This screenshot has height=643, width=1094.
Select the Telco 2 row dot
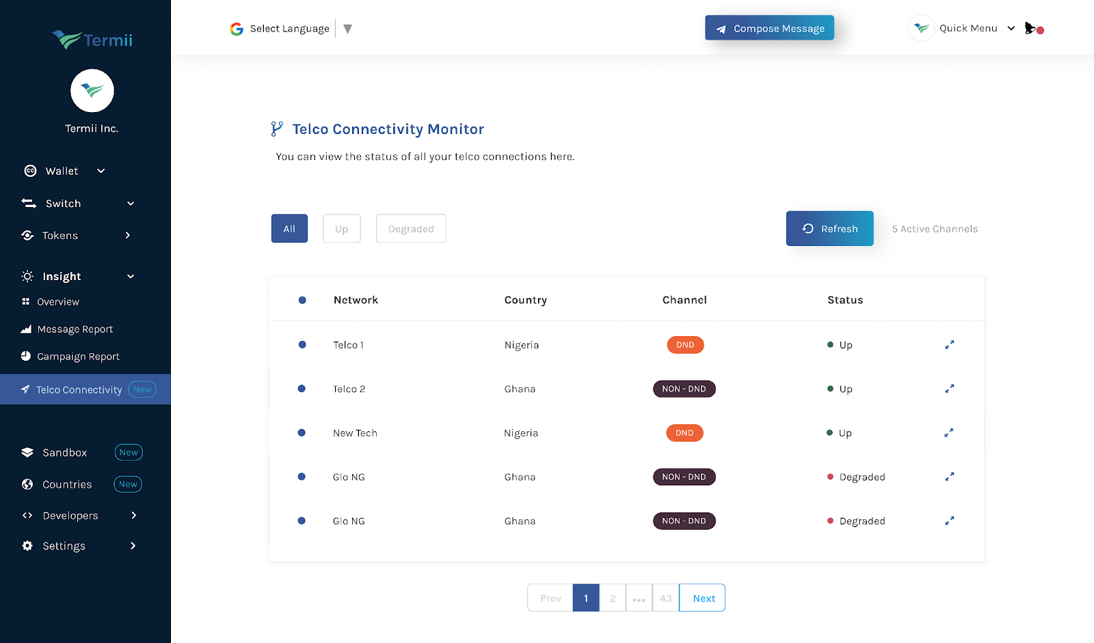coord(302,389)
